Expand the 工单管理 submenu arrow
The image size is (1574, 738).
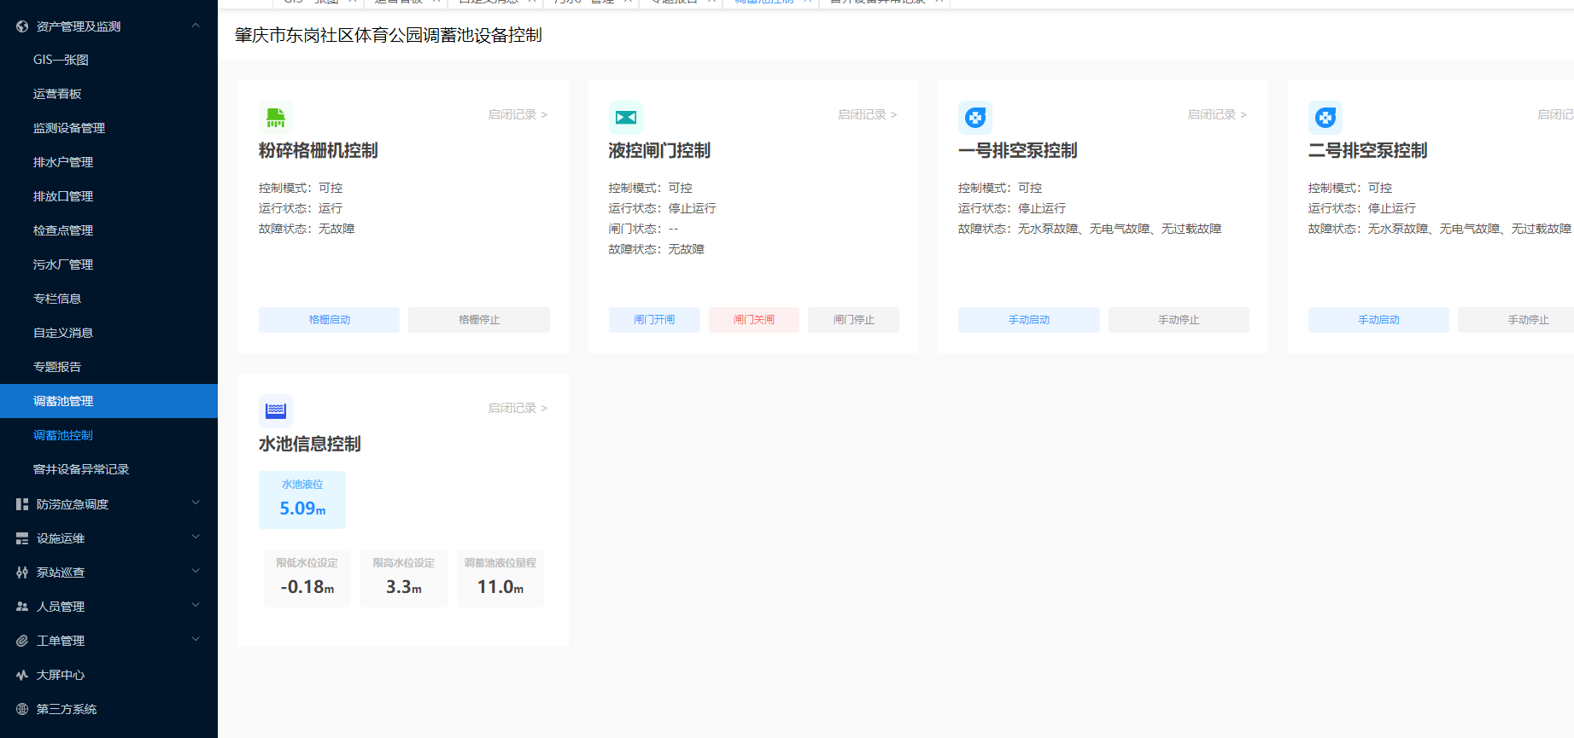point(196,640)
